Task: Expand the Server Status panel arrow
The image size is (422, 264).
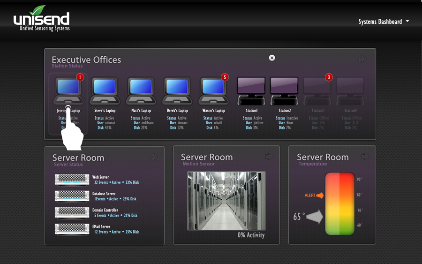Action: (154, 157)
